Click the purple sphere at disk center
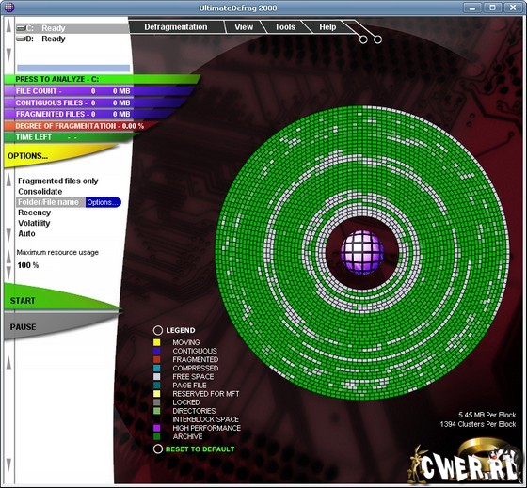Screen dimensions: 527x488 click(362, 252)
